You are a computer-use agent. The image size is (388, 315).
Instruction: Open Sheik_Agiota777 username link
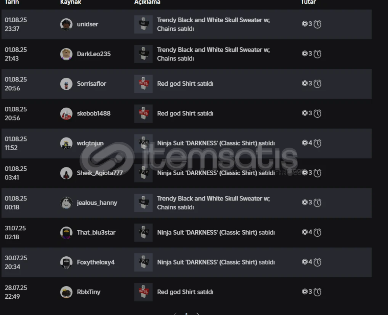pos(100,173)
